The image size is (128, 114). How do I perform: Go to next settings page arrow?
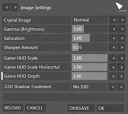coord(15,7)
